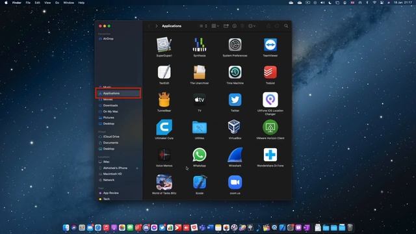Open the Apple menu

click(x=6, y=3)
